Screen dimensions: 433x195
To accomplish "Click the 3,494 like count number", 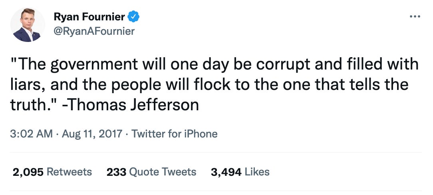I will tap(226, 172).
